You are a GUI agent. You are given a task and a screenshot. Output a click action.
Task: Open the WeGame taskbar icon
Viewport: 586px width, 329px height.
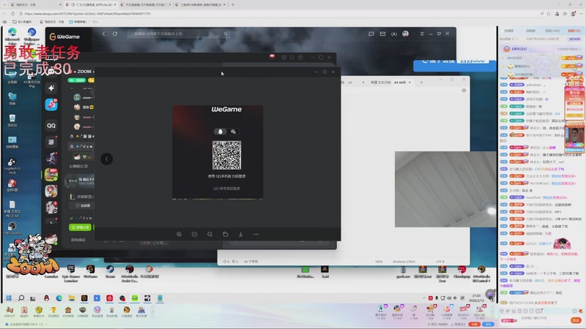tap(84, 298)
